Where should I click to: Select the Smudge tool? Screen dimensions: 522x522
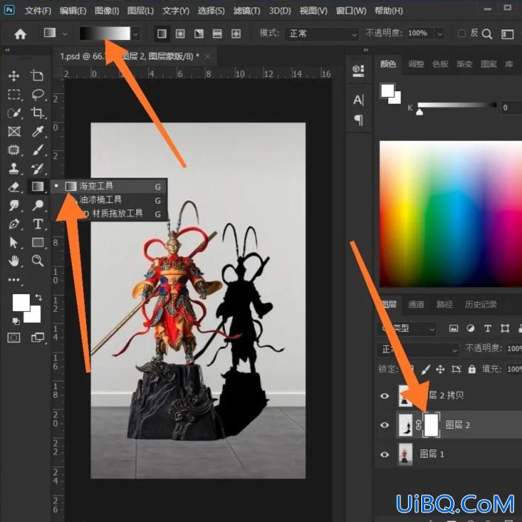coord(13,205)
